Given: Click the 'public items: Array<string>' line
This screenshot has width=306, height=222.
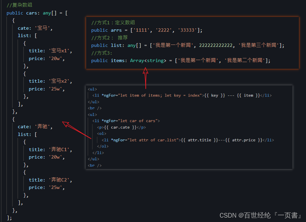Looking at the screenshot, I should (x=181, y=60).
